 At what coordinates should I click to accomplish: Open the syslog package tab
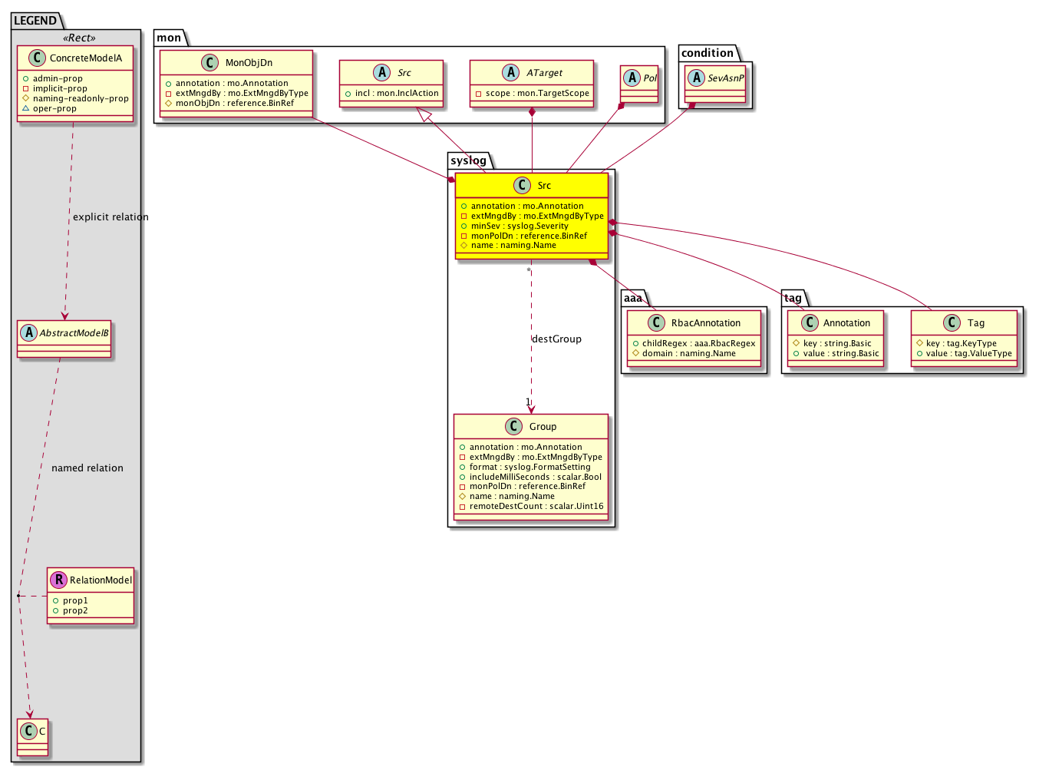click(x=469, y=160)
